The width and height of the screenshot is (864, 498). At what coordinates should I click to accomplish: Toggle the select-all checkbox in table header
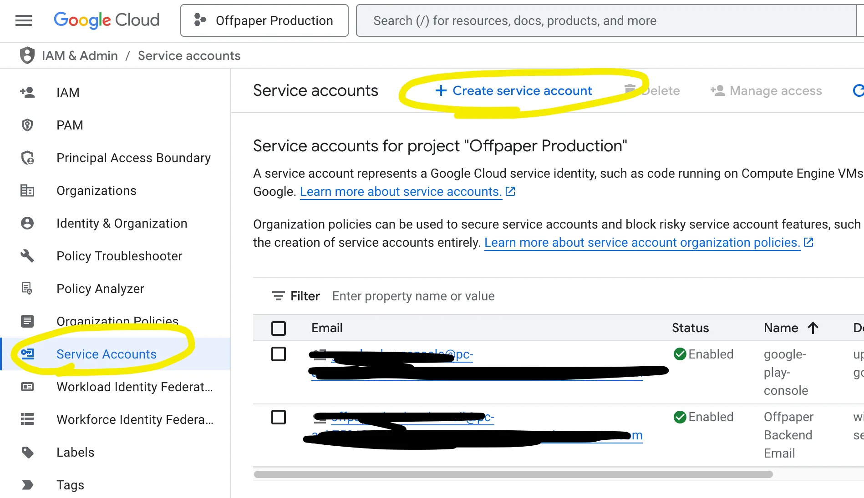pos(279,328)
